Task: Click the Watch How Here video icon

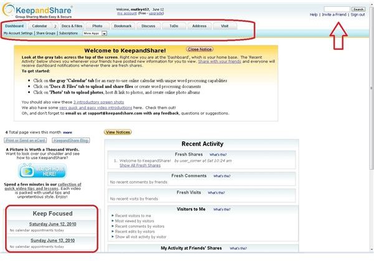Action: tap(42, 171)
